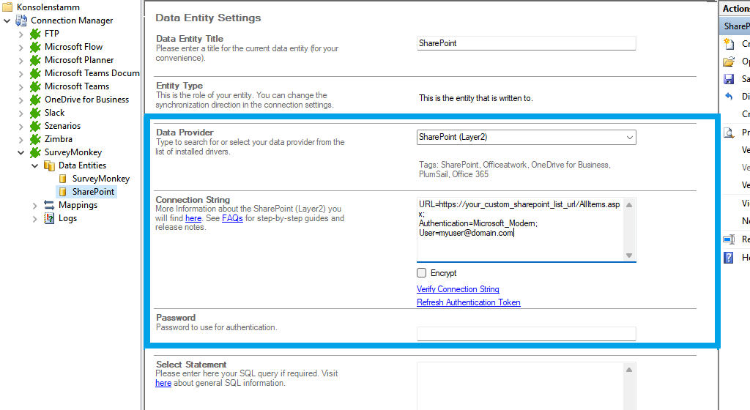Image resolution: width=750 pixels, height=410 pixels.
Task: Click the rename icon in Actions pane
Action: point(729,239)
